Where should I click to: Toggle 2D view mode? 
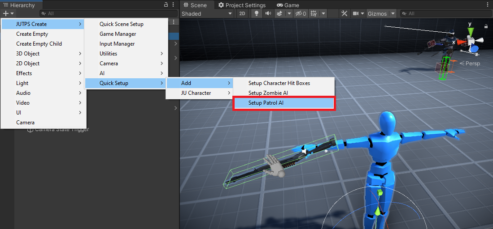(242, 13)
